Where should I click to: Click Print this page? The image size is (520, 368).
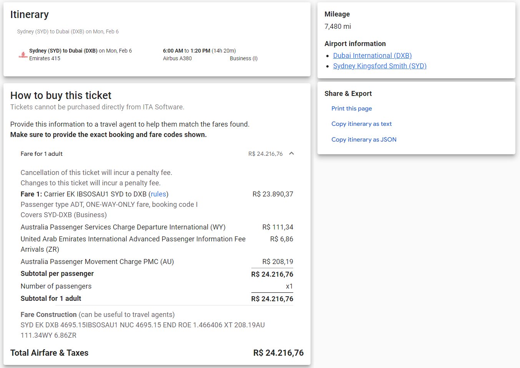tap(352, 109)
